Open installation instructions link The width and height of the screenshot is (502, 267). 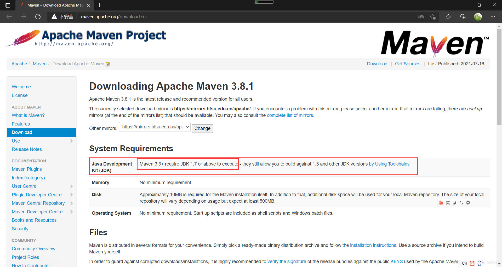pos(374,245)
